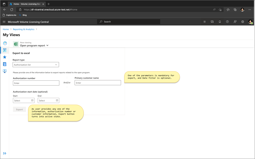The height and width of the screenshot is (159, 255).
Task: Go to Reporting & Analytics breadcrumb
Action: (x=24, y=29)
